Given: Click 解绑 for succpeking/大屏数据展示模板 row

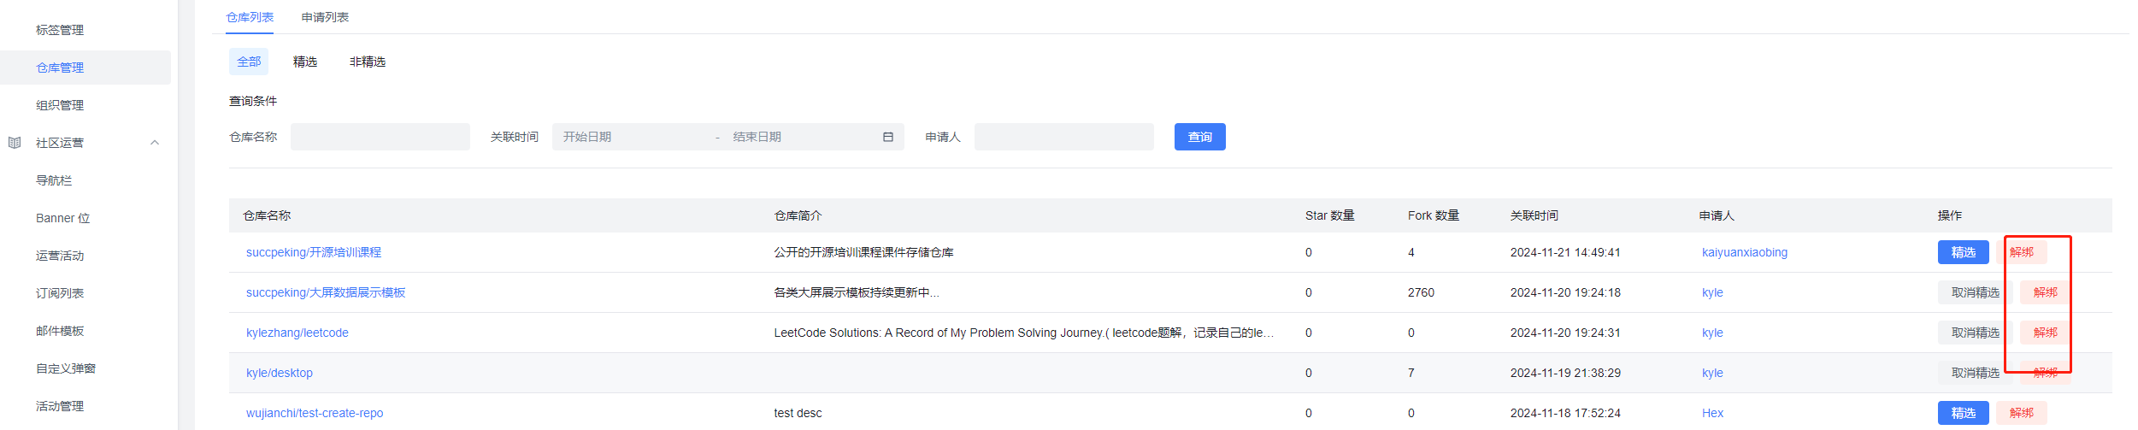Looking at the screenshot, I should [x=2046, y=292].
